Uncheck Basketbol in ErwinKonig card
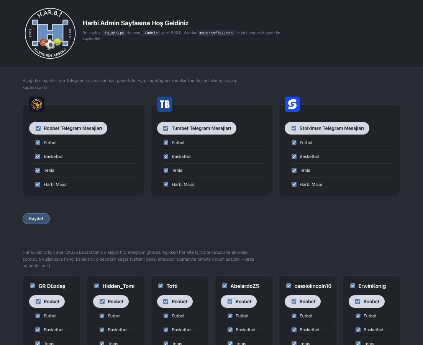The image size is (423, 345). [358, 330]
